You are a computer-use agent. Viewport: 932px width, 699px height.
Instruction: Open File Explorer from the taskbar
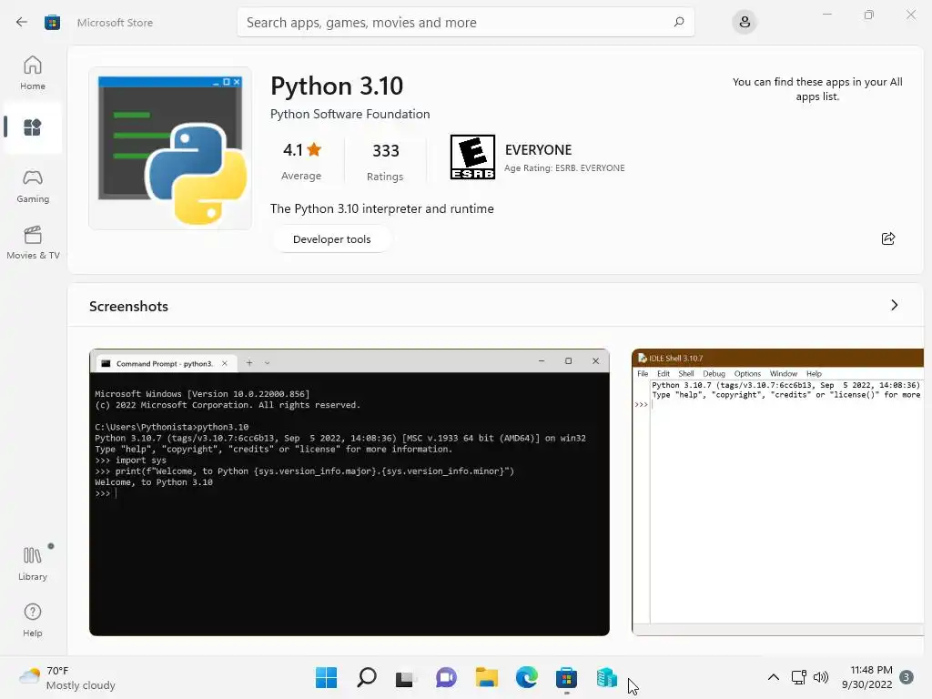(486, 677)
